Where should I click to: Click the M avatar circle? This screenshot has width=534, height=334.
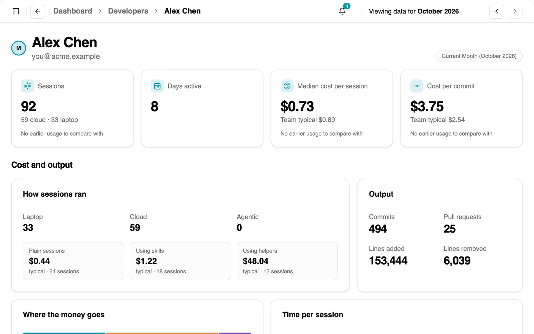pyautogui.click(x=19, y=48)
